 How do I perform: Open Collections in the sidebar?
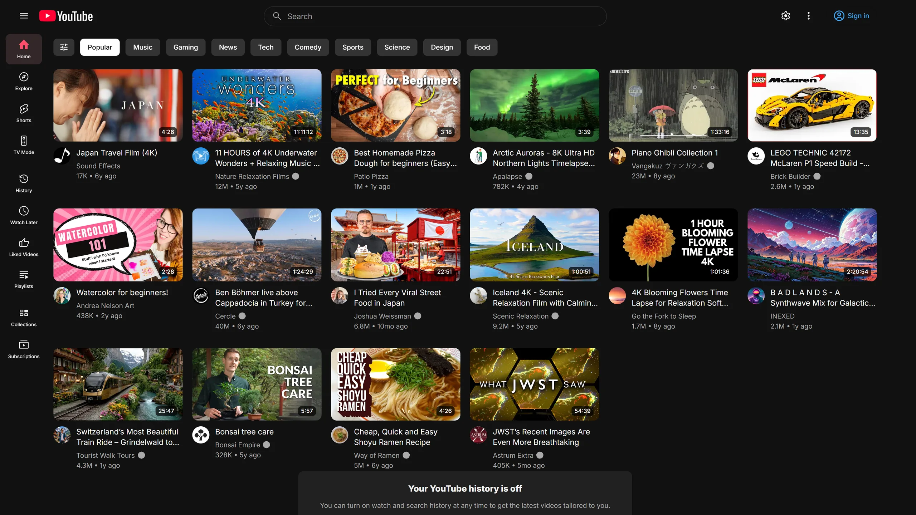(x=24, y=317)
